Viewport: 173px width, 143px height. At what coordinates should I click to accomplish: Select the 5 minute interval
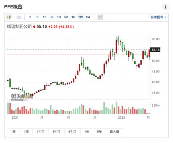37,17
